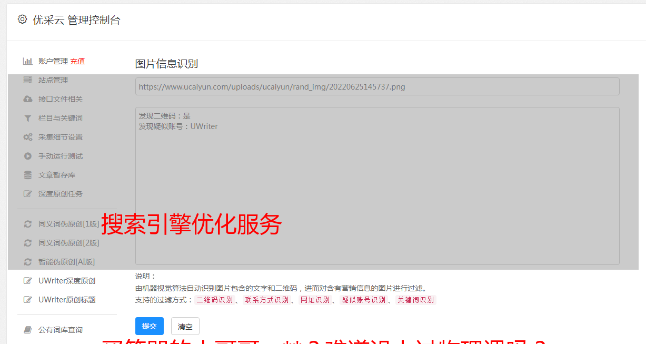Viewport: 646px width, 344px height.
Task: Open UWriter深度原创 menu entry
Action: pos(67,281)
